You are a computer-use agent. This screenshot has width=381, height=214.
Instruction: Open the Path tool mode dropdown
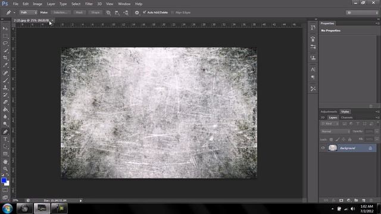(29, 12)
